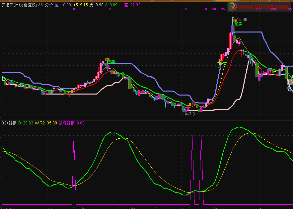Select the 快卖 sell signal label

[x=223, y=63]
